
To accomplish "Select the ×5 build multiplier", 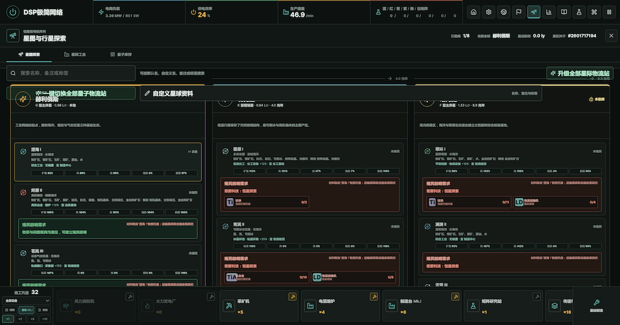I will pos(32,319).
